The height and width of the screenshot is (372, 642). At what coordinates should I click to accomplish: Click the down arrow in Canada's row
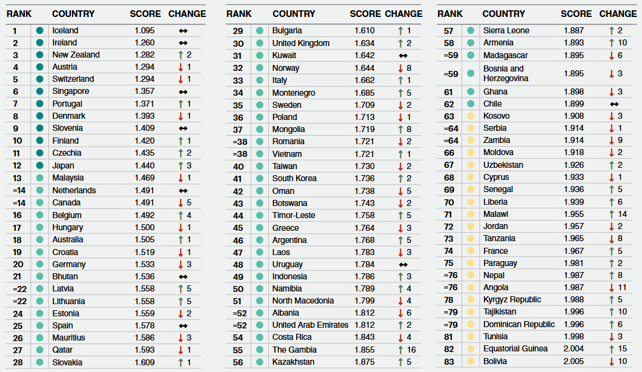coord(180,203)
